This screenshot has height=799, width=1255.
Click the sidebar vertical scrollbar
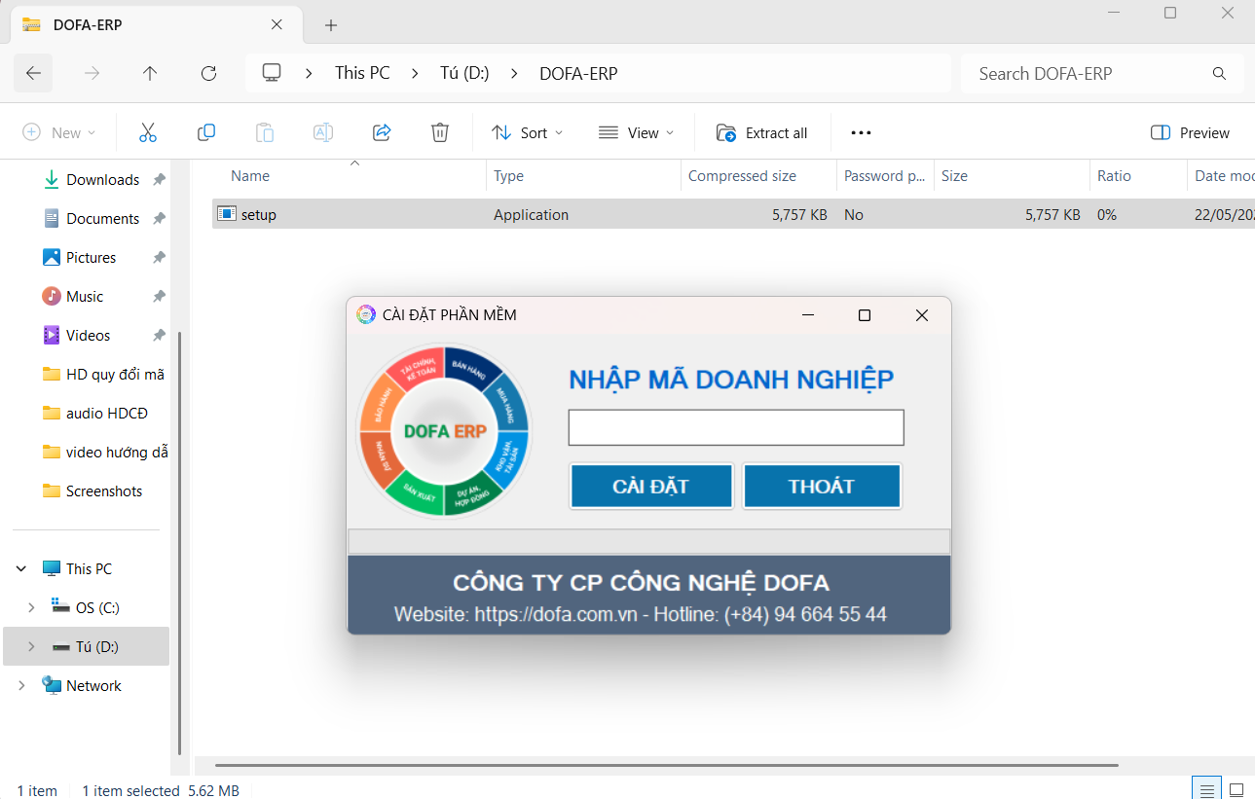coord(179,543)
